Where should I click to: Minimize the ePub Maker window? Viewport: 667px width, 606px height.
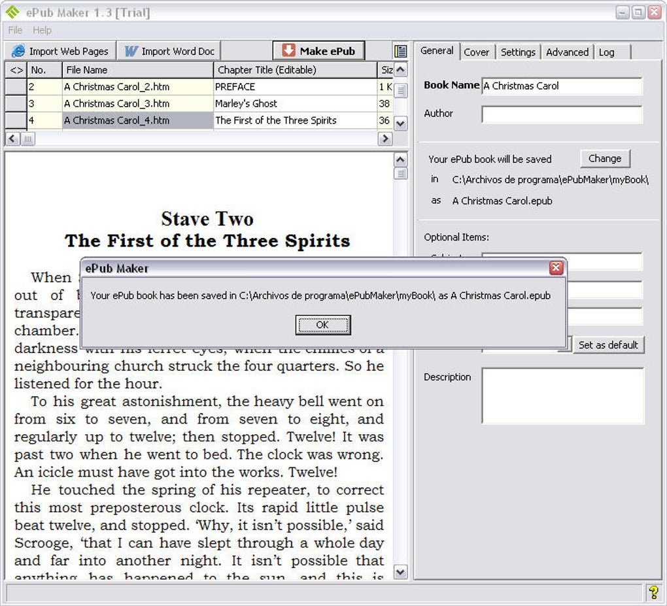click(x=623, y=12)
